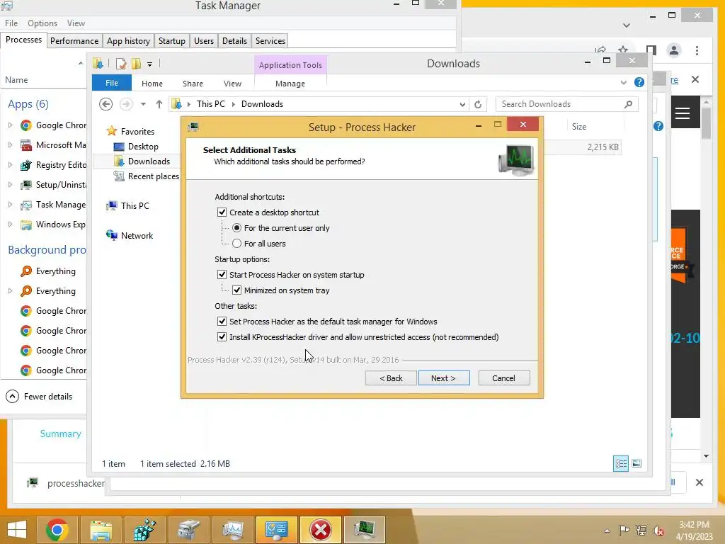Click New folder icon in Explorer quick access toolbar
Viewport: 725px width, 544px height.
[137, 64]
